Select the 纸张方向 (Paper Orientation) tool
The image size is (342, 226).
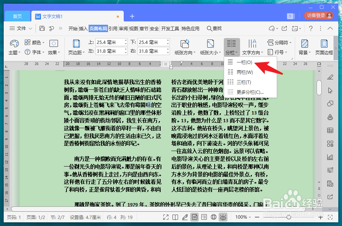pos(185,47)
